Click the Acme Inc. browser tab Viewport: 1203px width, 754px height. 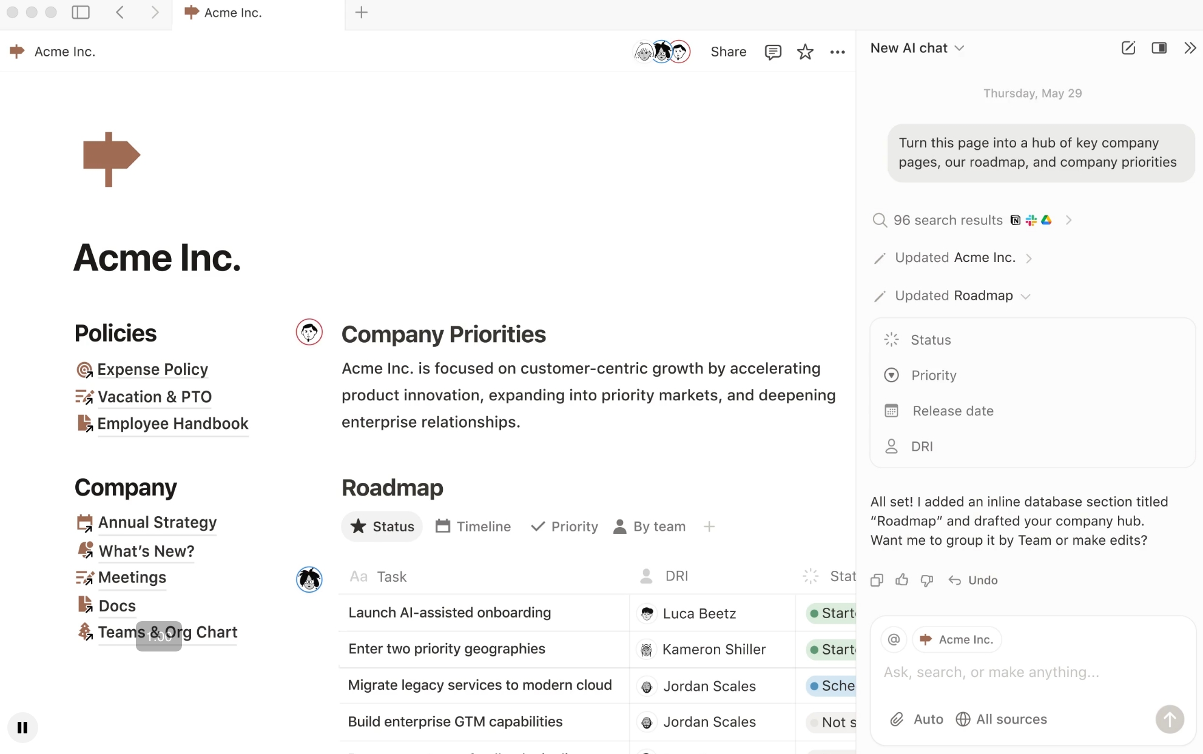(258, 13)
